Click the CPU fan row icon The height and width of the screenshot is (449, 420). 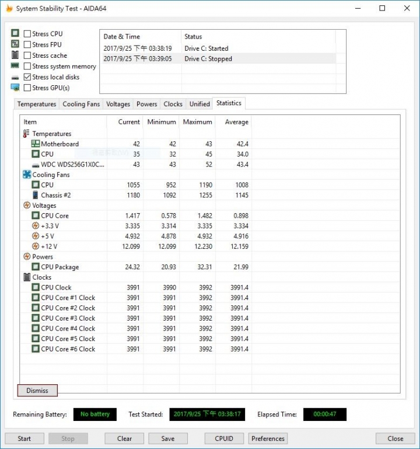tap(36, 185)
